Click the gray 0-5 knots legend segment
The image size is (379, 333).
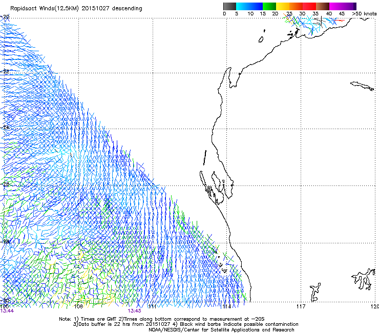pos(229,6)
